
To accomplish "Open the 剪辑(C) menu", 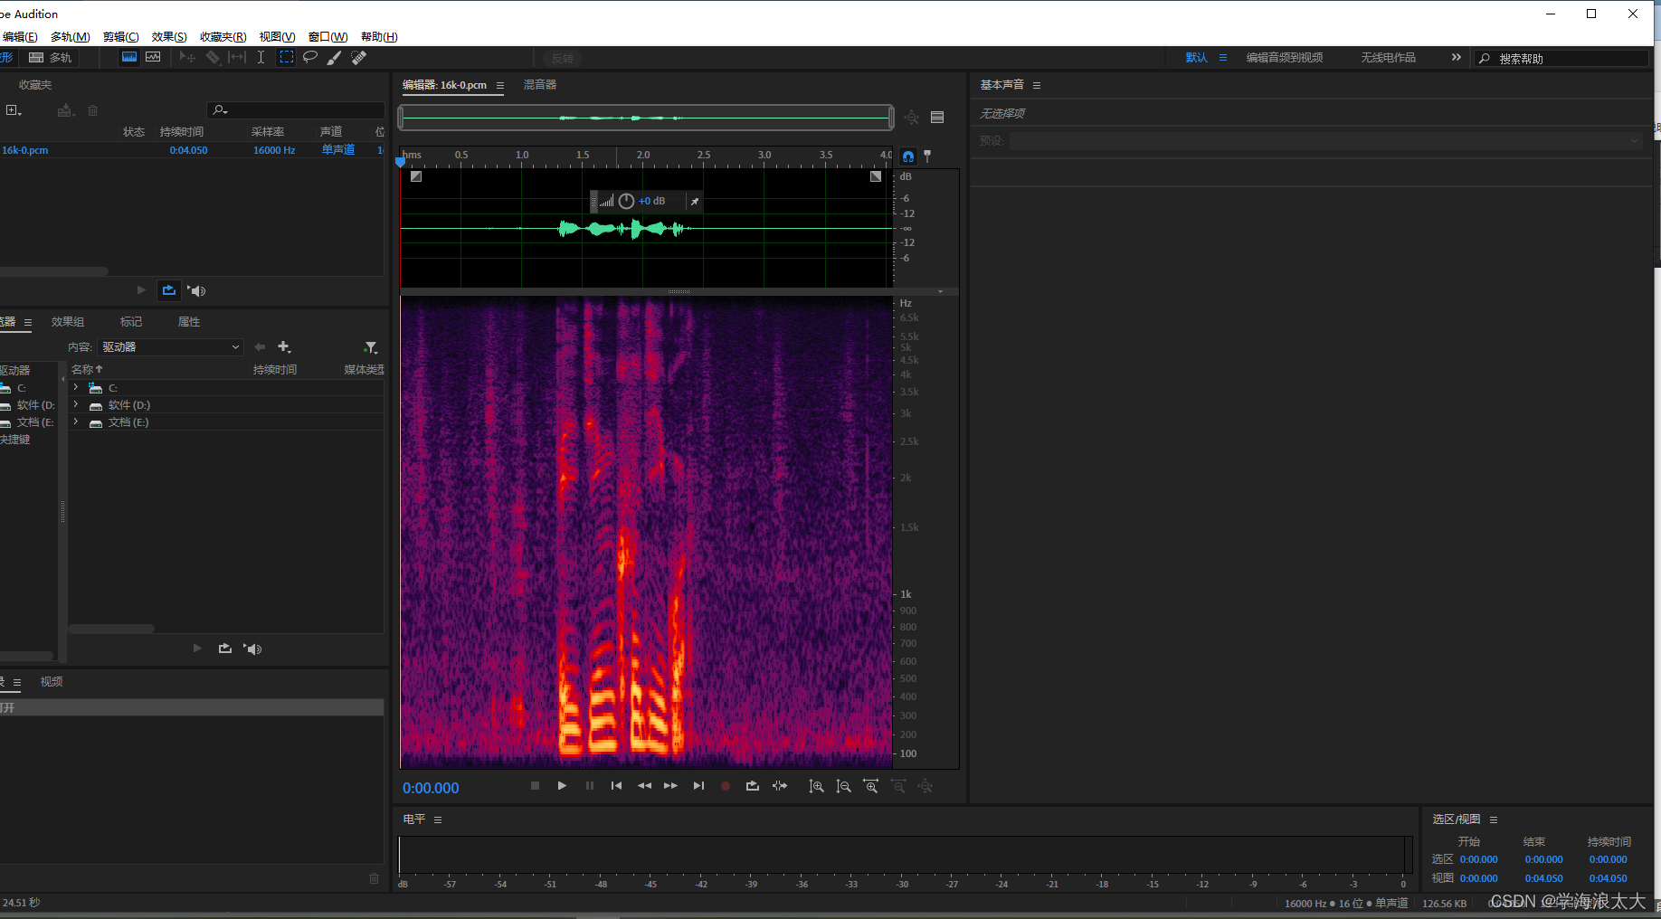I will (121, 36).
